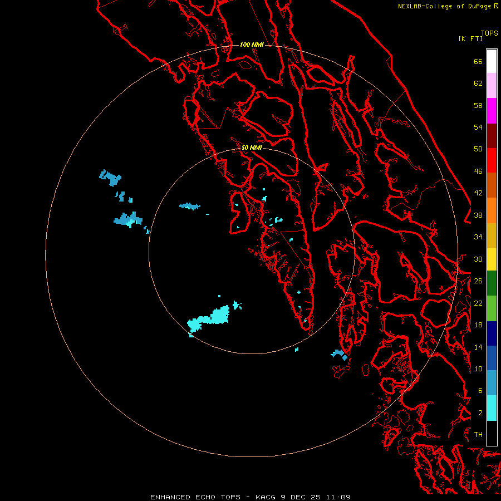The height and width of the screenshot is (501, 501).
Task: Click the legend value 38
Action: (478, 215)
